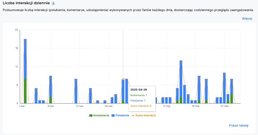Click the 27 maj axis label
The width and height of the screenshot is (258, 135).
click(x=224, y=106)
